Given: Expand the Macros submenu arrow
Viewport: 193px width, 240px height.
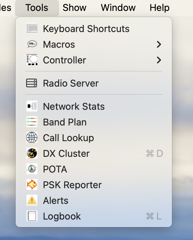Looking at the screenshot, I should point(159,44).
